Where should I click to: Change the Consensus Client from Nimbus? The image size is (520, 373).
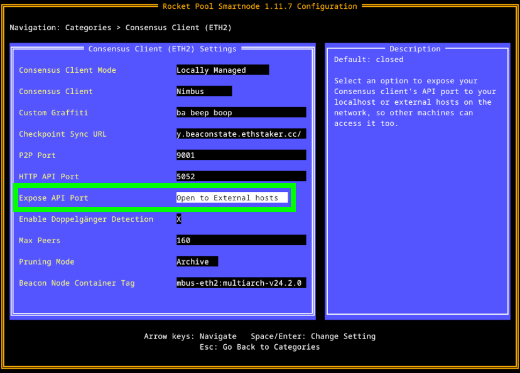click(203, 92)
